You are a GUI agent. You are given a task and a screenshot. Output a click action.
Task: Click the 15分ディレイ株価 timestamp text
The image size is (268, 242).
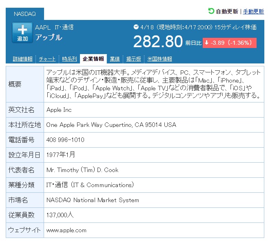[235, 27]
